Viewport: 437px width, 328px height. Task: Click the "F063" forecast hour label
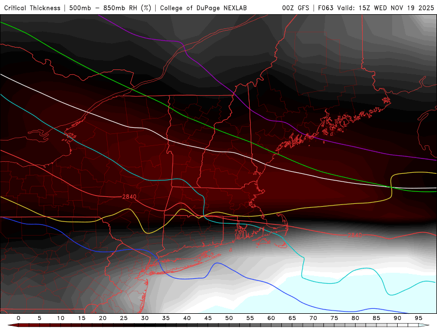tap(326, 8)
